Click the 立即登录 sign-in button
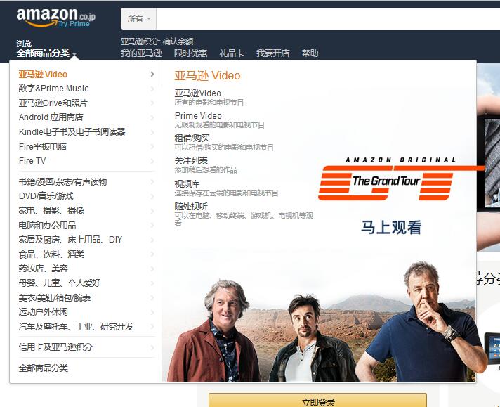 318,401
